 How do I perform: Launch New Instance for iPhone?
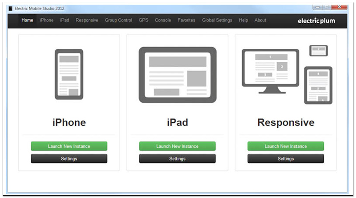pos(69,146)
